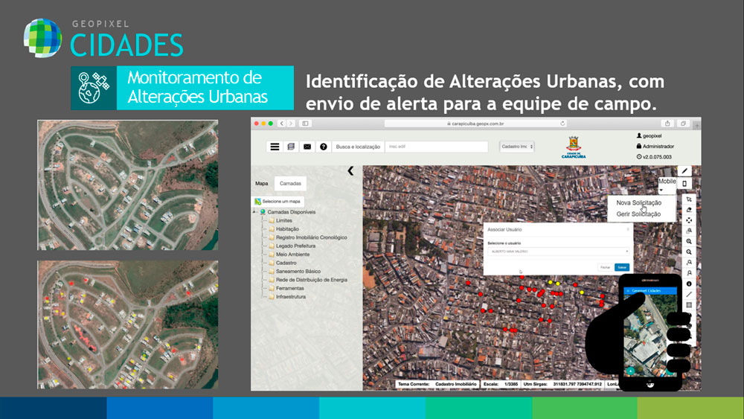
Task: Click Salvar in Associar Usuário dialog
Action: tap(621, 267)
